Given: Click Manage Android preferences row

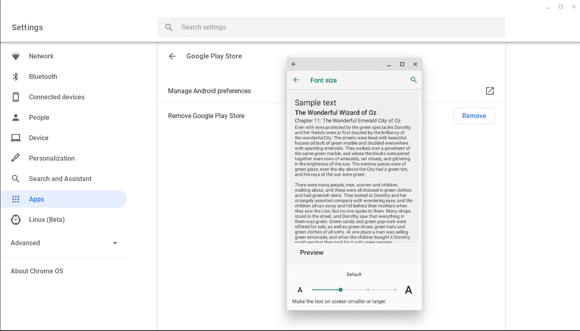Looking at the screenshot, I should tap(331, 91).
